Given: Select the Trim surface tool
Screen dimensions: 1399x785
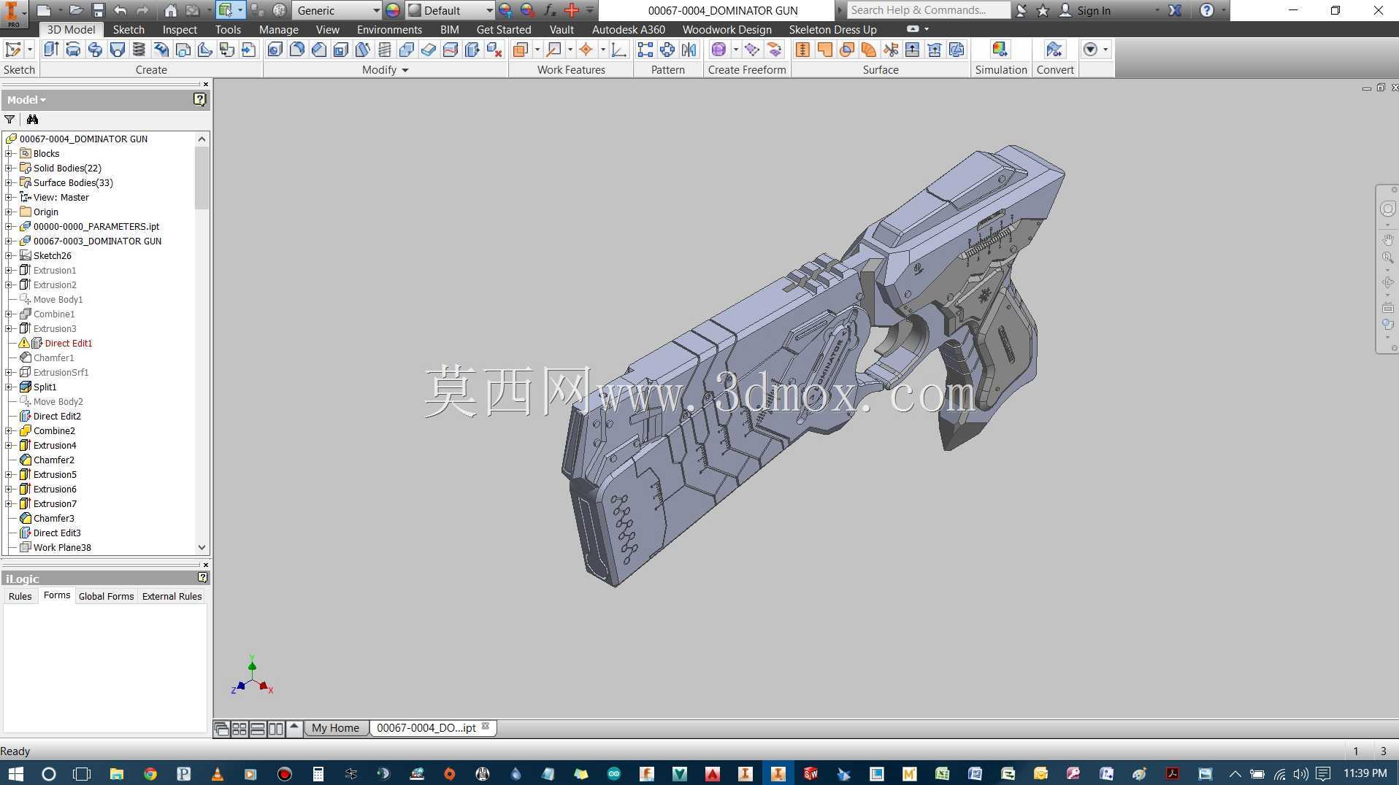Looking at the screenshot, I should tap(891, 50).
